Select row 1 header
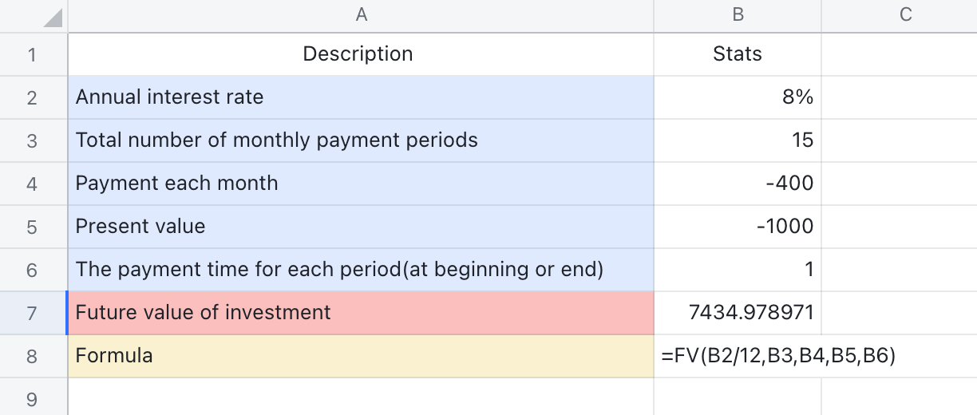 point(32,54)
